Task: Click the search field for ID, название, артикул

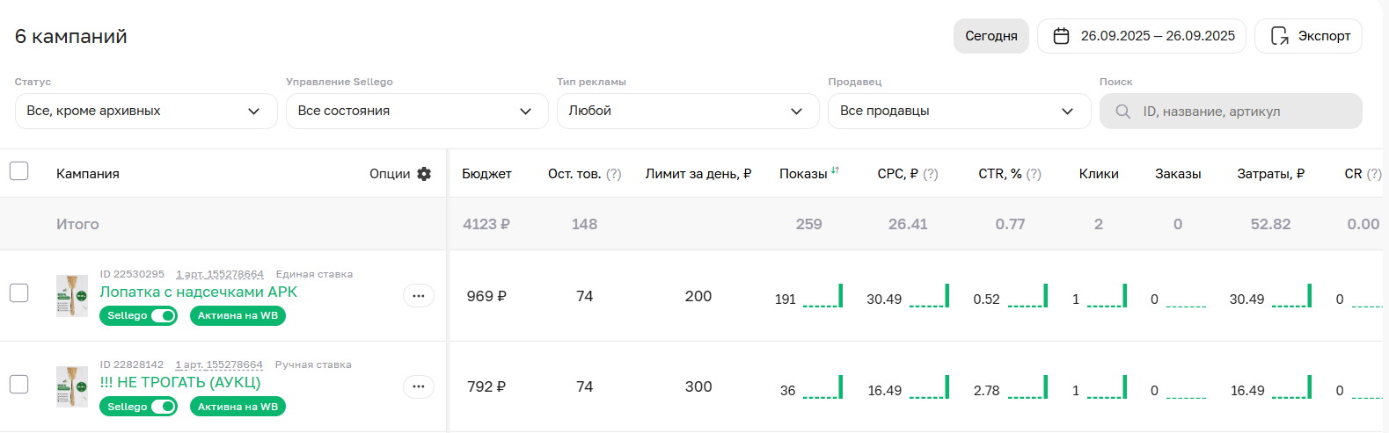Action: [x=1240, y=112]
